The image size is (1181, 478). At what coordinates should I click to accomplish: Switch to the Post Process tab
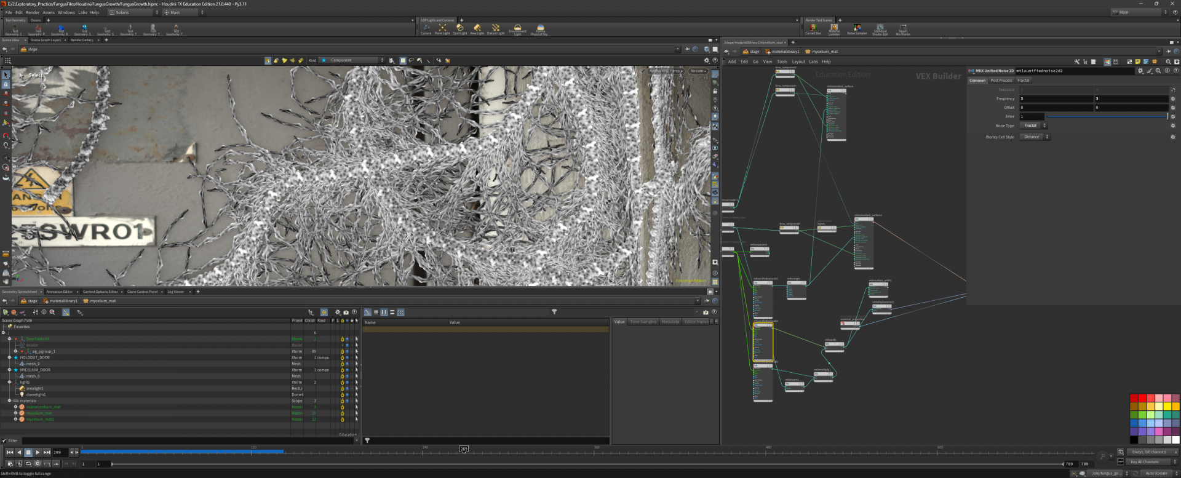coord(1001,81)
